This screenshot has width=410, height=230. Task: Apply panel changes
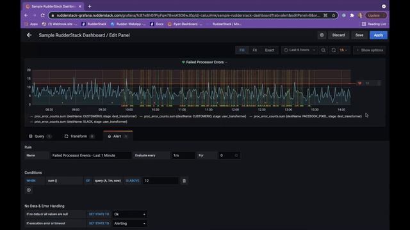click(379, 35)
